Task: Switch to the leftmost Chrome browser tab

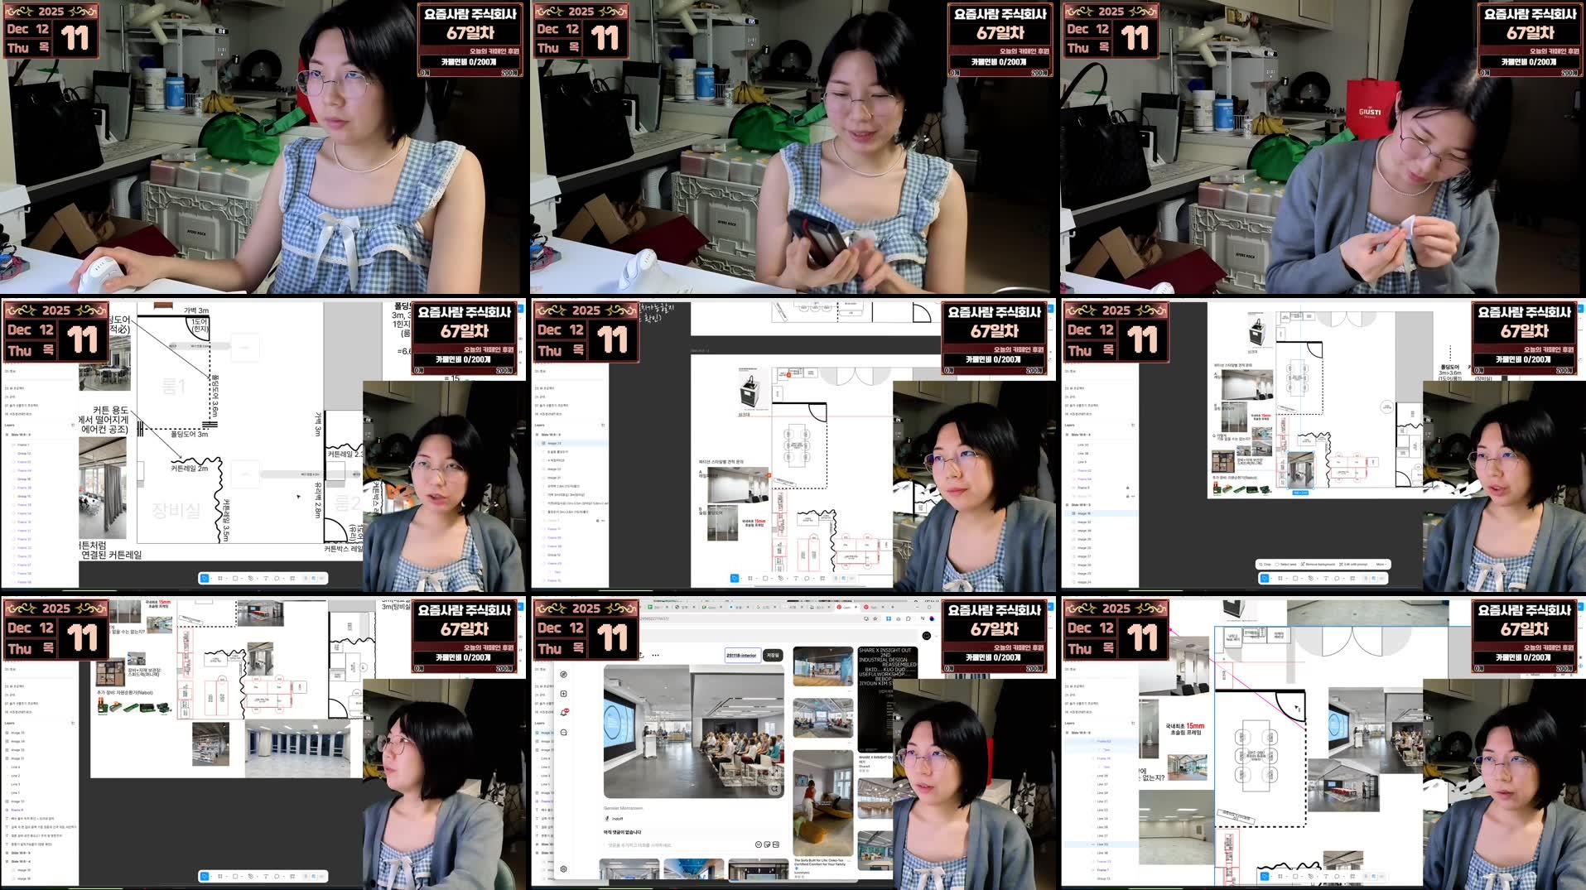Action: [x=652, y=607]
